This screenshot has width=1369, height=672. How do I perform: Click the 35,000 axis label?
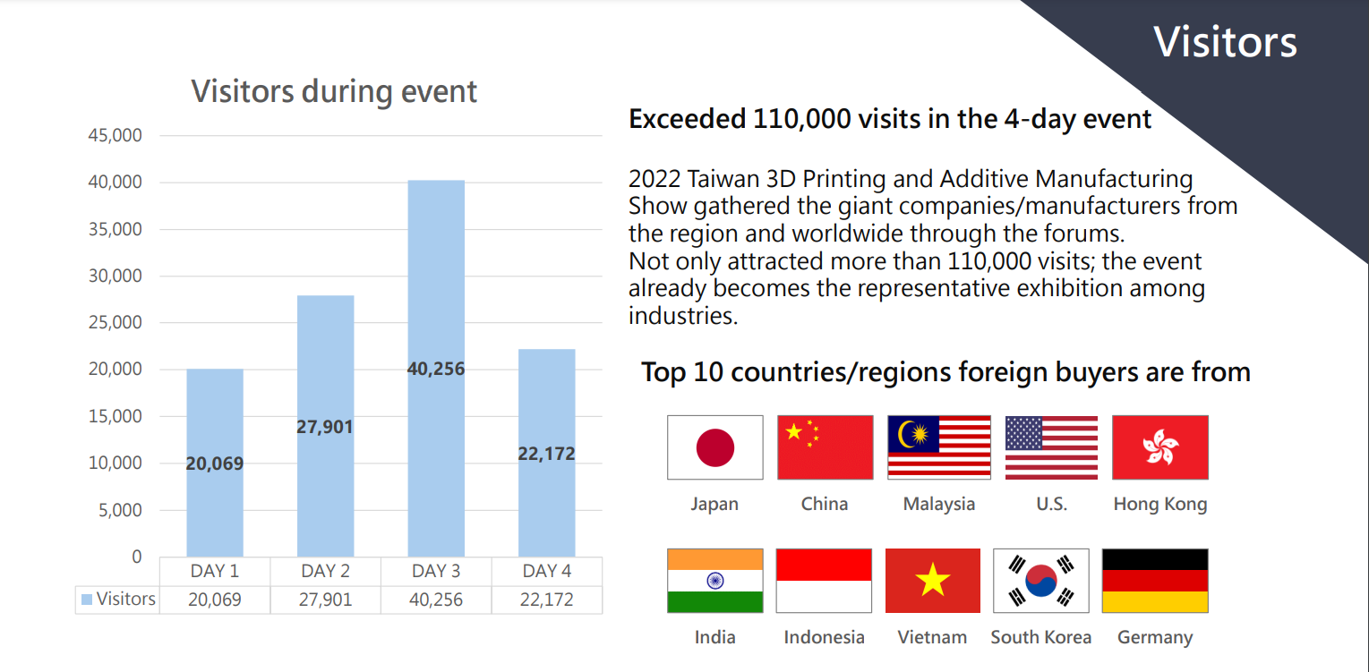pos(115,229)
